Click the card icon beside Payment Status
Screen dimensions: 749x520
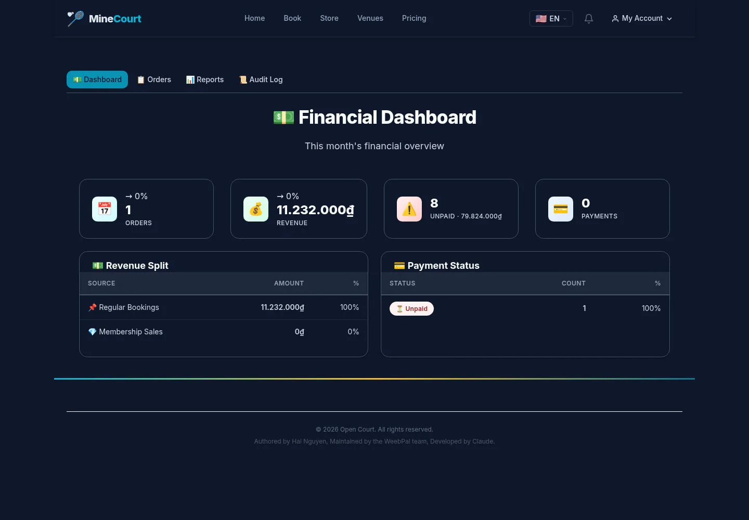pyautogui.click(x=399, y=266)
